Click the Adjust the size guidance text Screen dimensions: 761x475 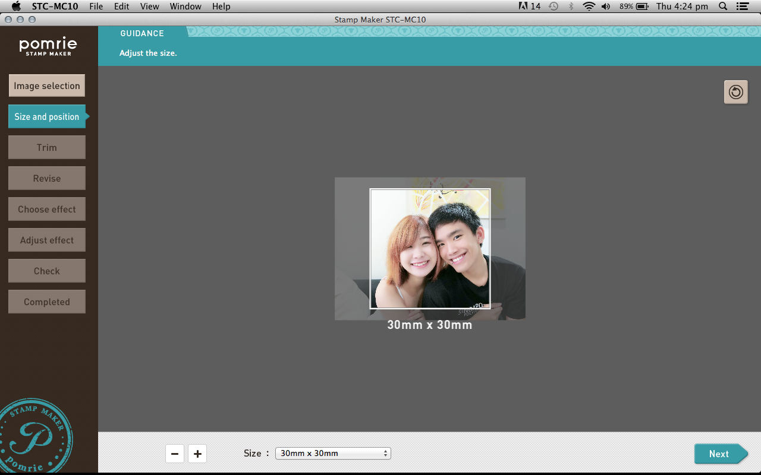148,53
